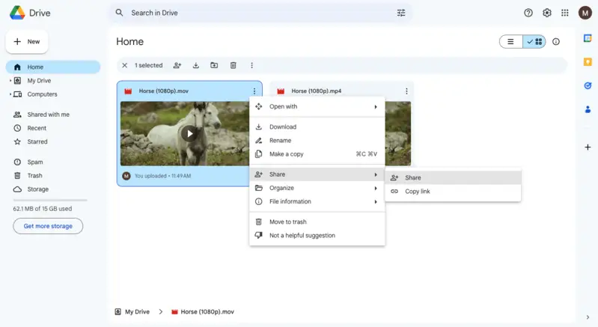
Task: Play the Horse (1080p).mov video
Action: 190,134
